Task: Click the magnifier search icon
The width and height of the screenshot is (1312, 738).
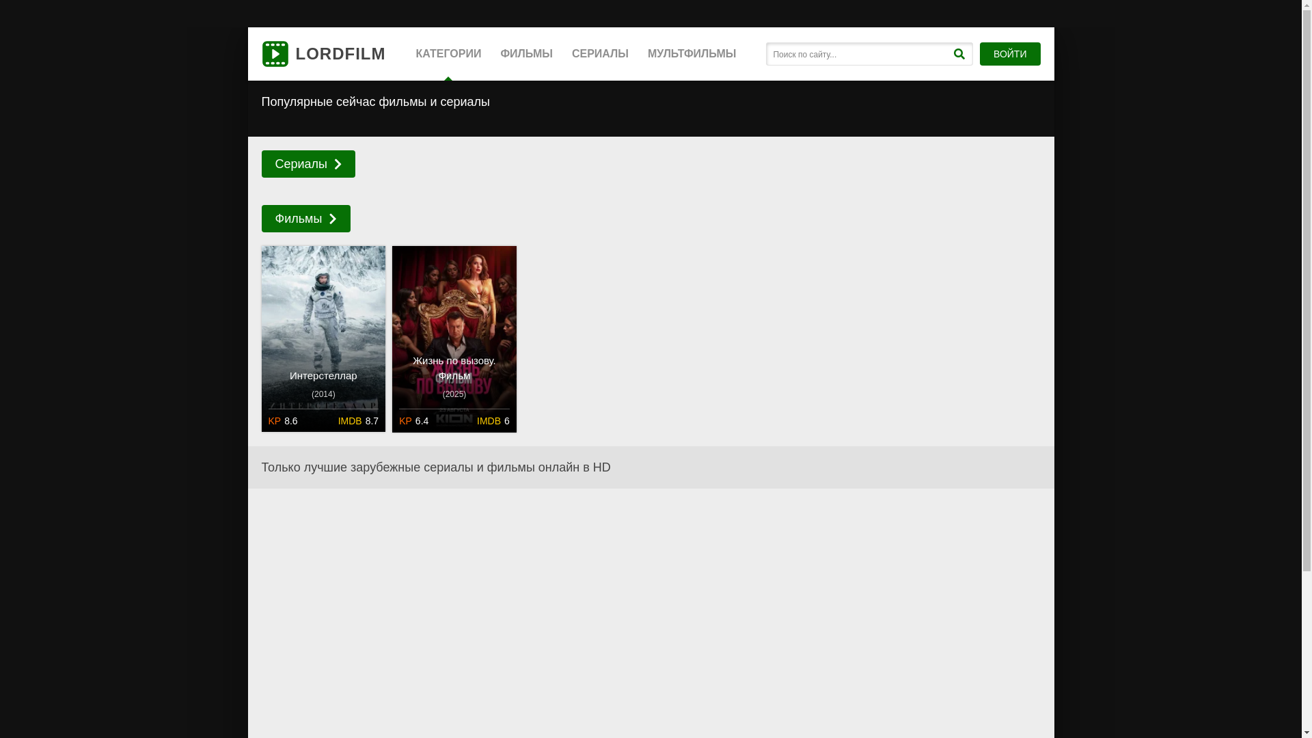Action: click(959, 54)
